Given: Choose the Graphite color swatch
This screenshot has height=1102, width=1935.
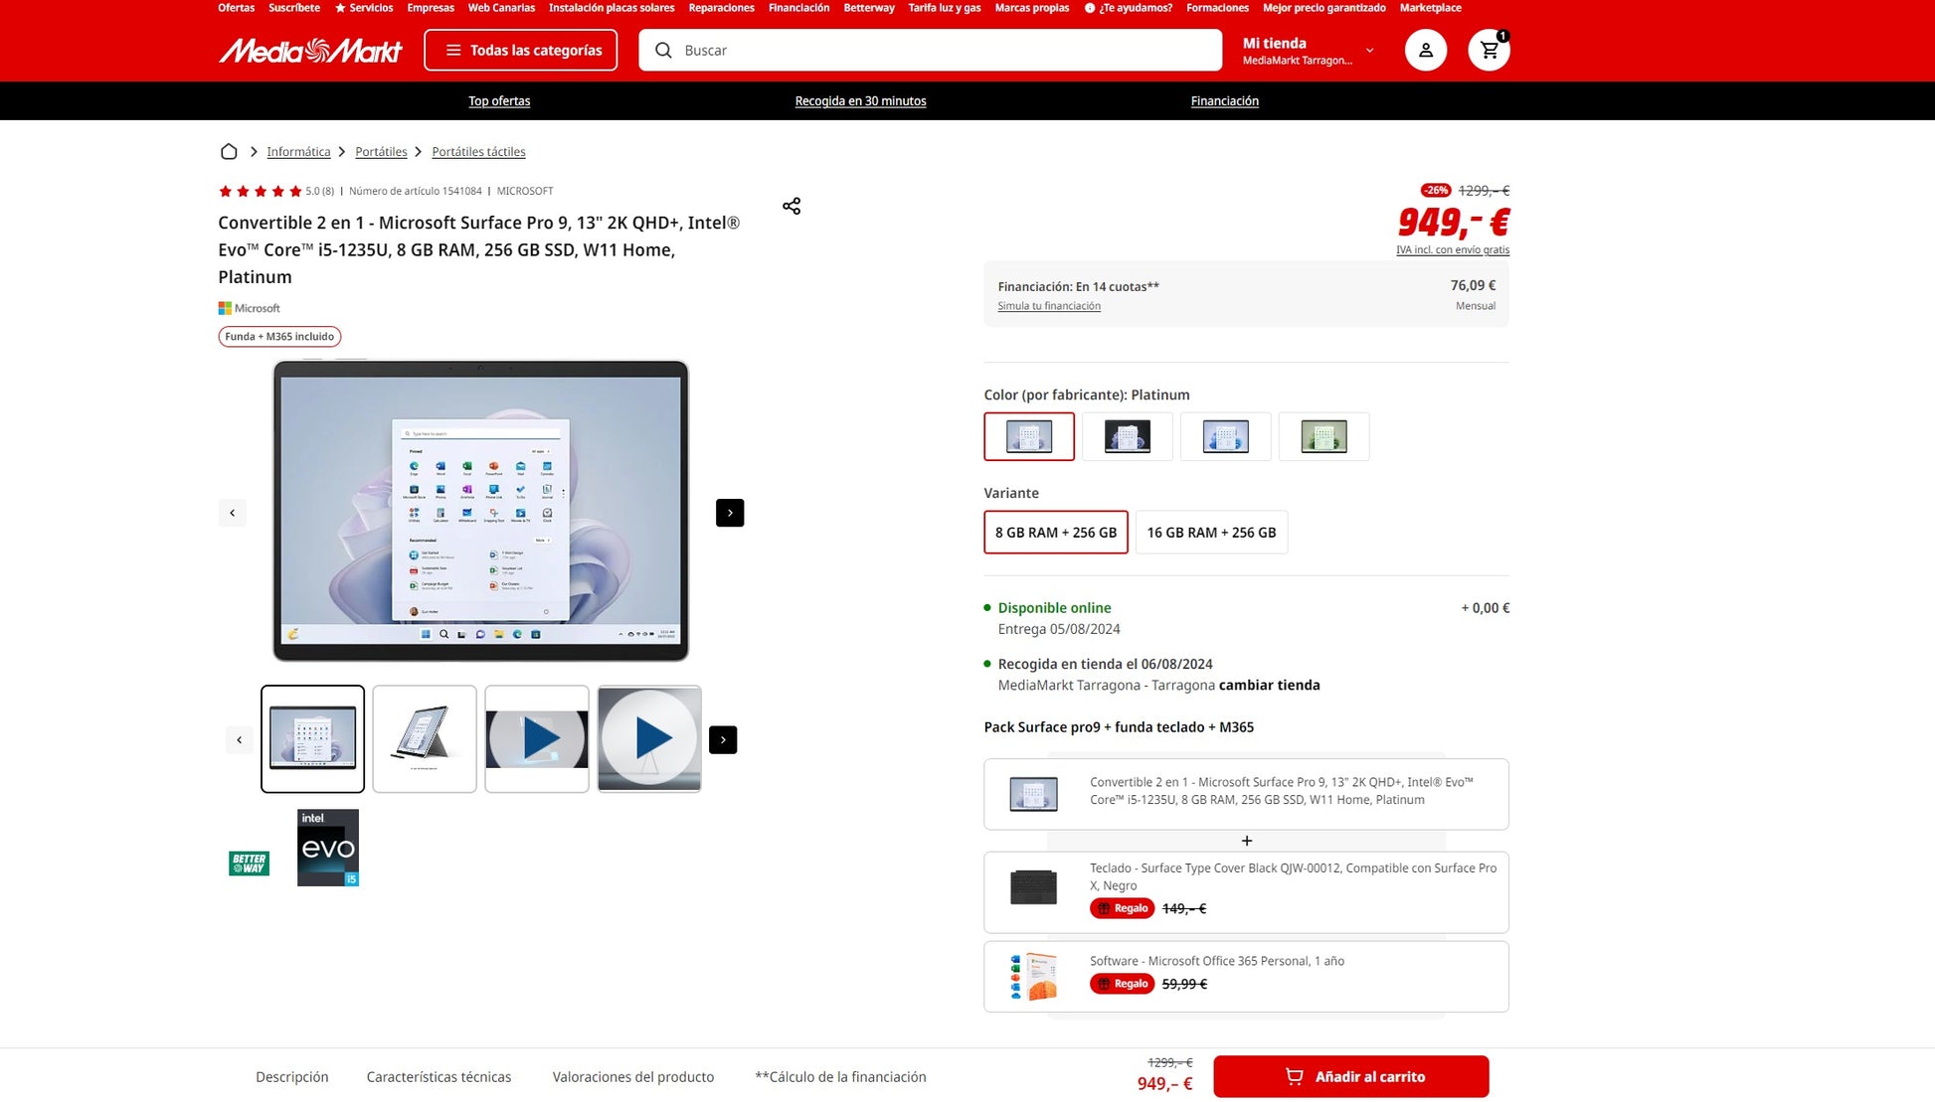Looking at the screenshot, I should click(x=1128, y=436).
